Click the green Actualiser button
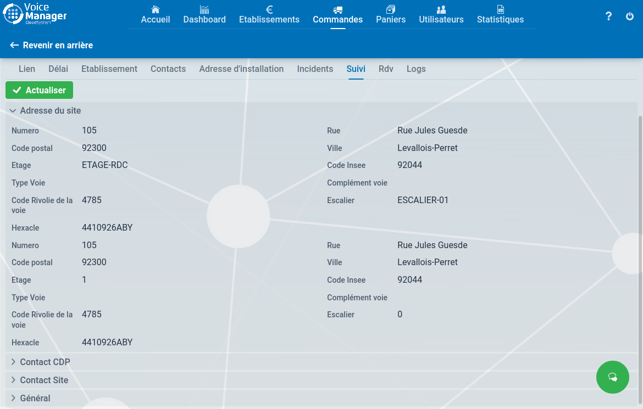The height and width of the screenshot is (409, 643). point(40,90)
